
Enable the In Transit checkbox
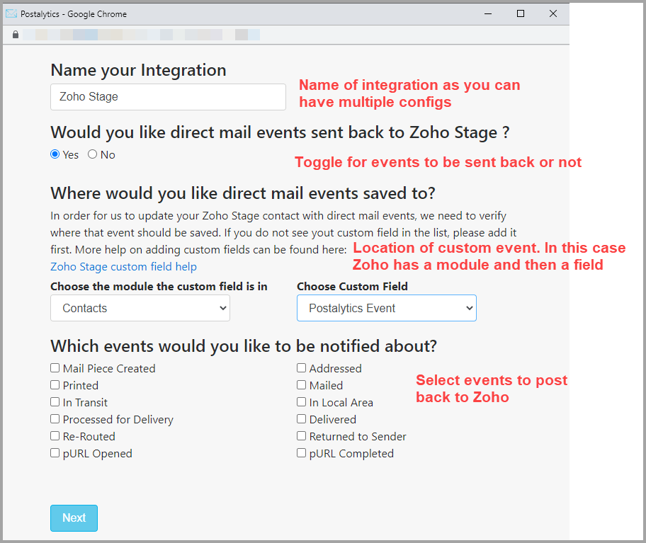[55, 402]
